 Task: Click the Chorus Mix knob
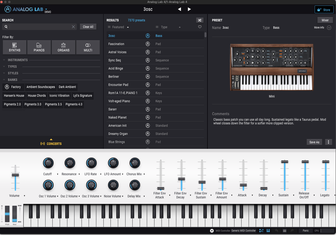(x=135, y=163)
